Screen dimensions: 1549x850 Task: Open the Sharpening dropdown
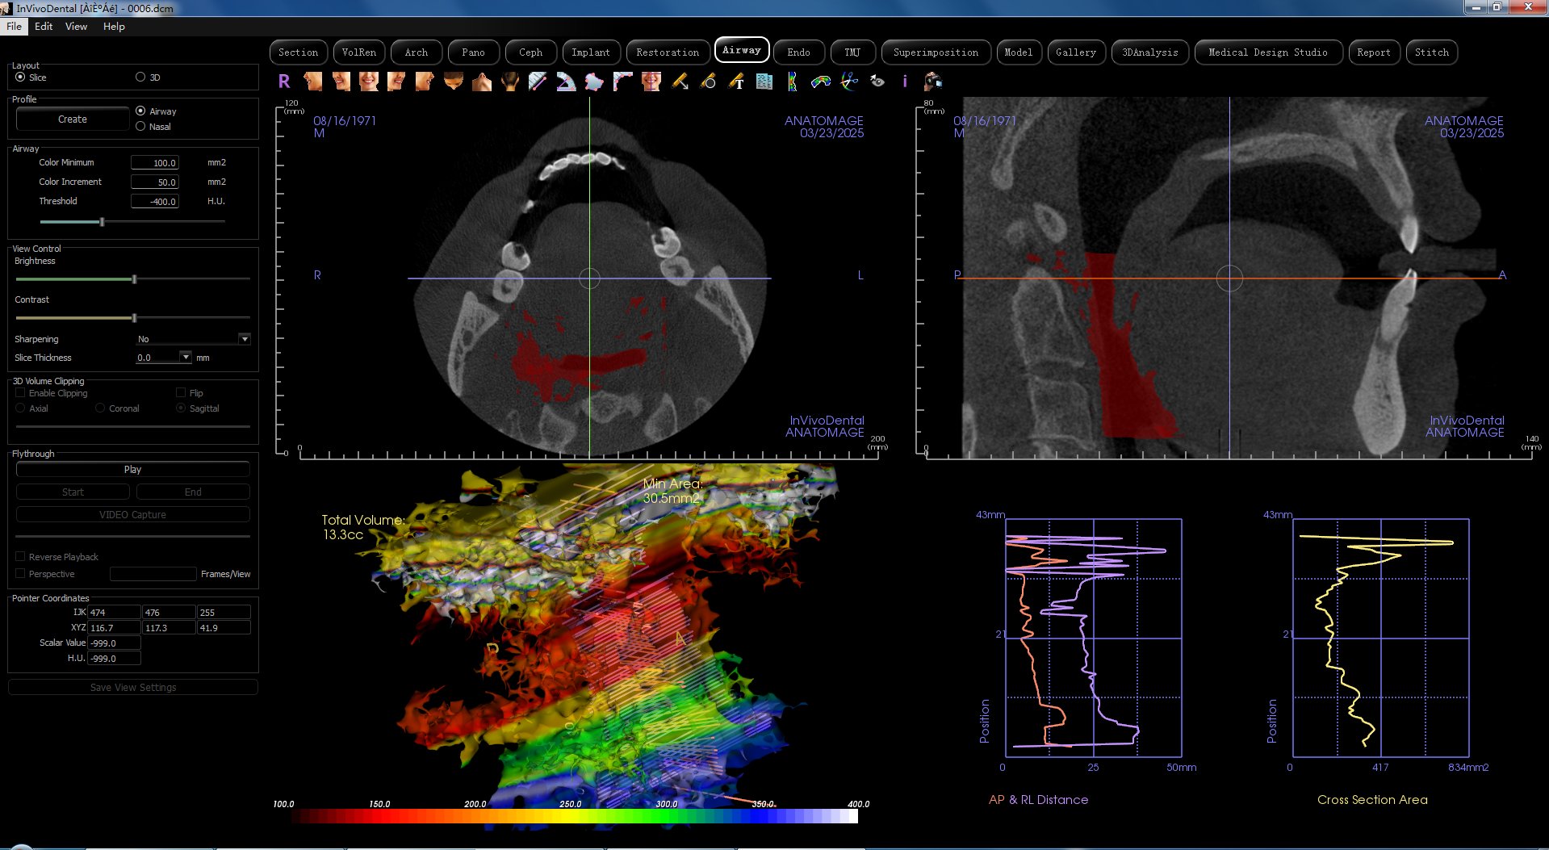[x=245, y=338]
